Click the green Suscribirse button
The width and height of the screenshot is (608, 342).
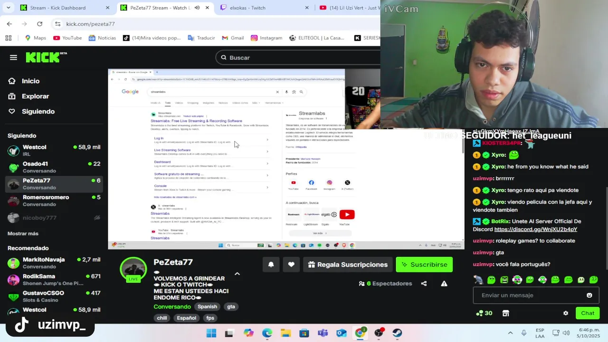tap(424, 265)
